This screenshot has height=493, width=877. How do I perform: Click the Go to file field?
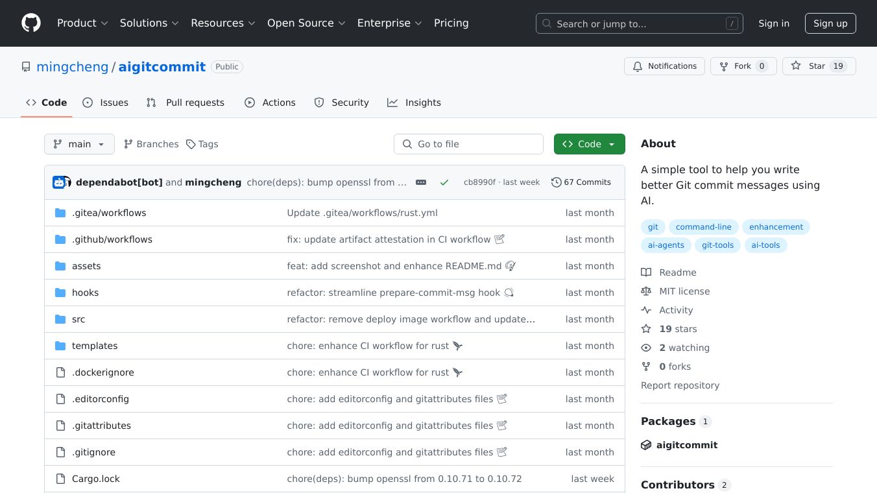tap(468, 144)
